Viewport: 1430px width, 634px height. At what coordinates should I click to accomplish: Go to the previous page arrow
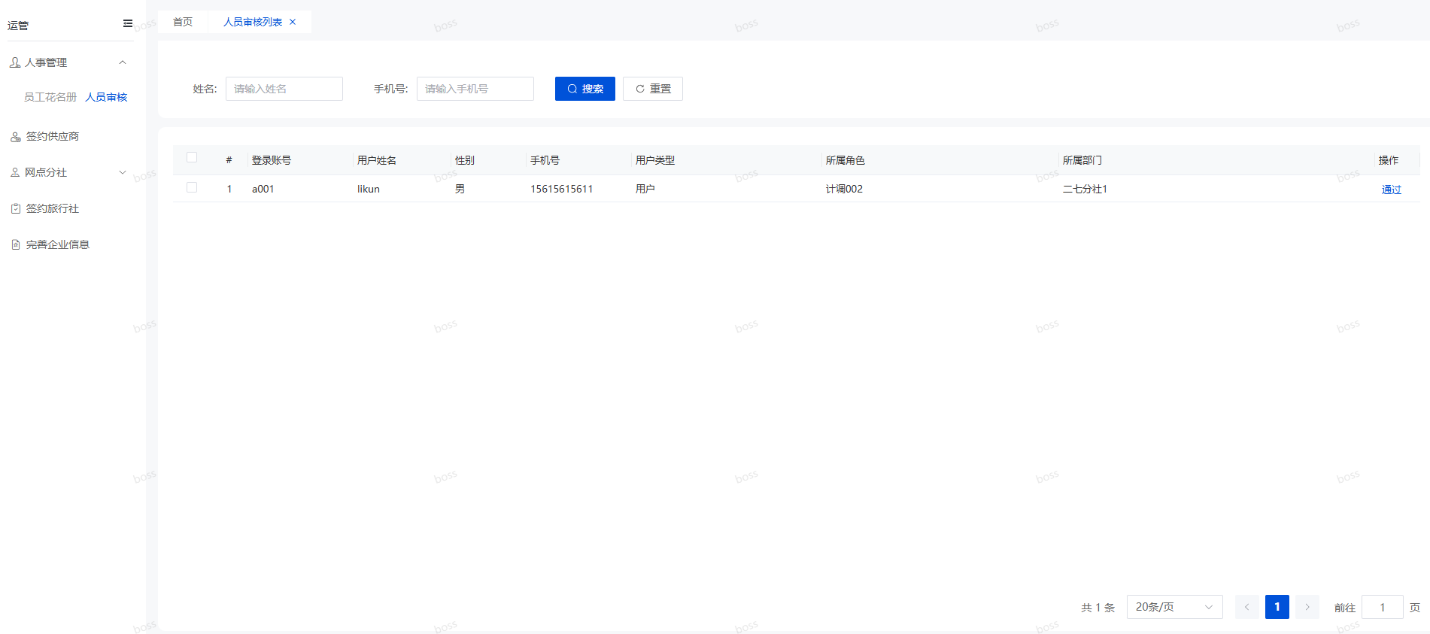[1246, 607]
